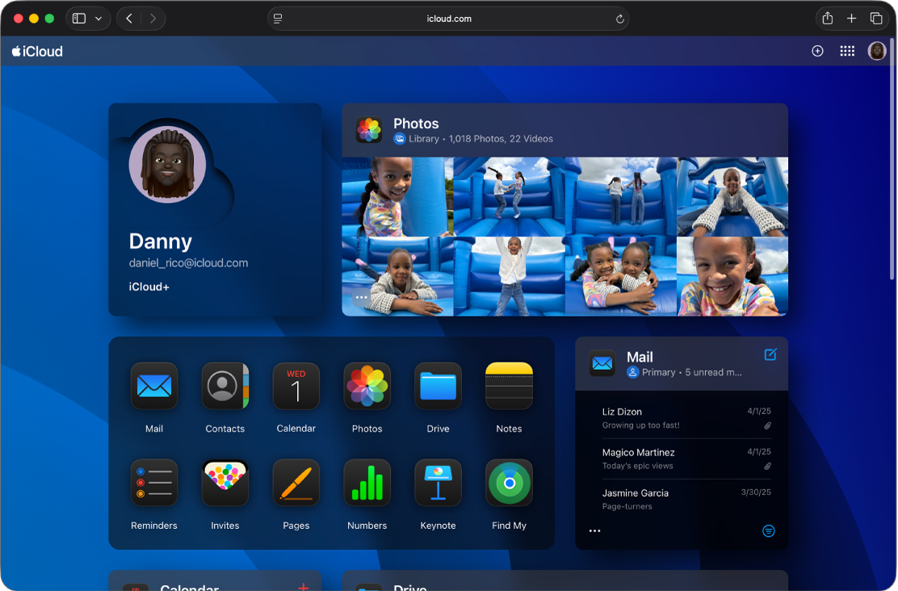Click the add tile plus circle icon
The height and width of the screenshot is (591, 898).
817,51
